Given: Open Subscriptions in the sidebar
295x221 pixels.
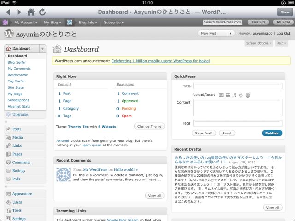Looking at the screenshot, I should click(18, 100).
